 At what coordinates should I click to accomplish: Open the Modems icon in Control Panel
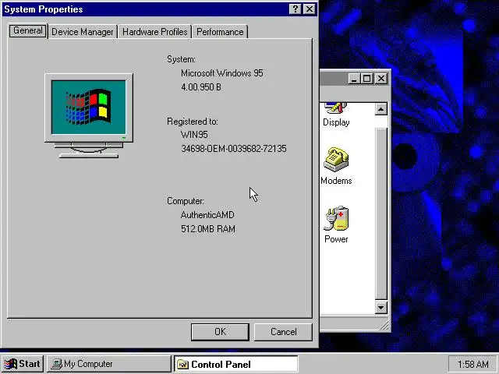click(x=336, y=165)
